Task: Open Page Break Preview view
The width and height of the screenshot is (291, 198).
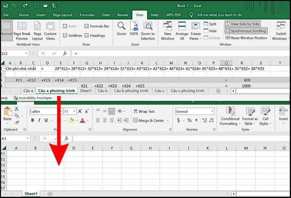Action: point(22,31)
